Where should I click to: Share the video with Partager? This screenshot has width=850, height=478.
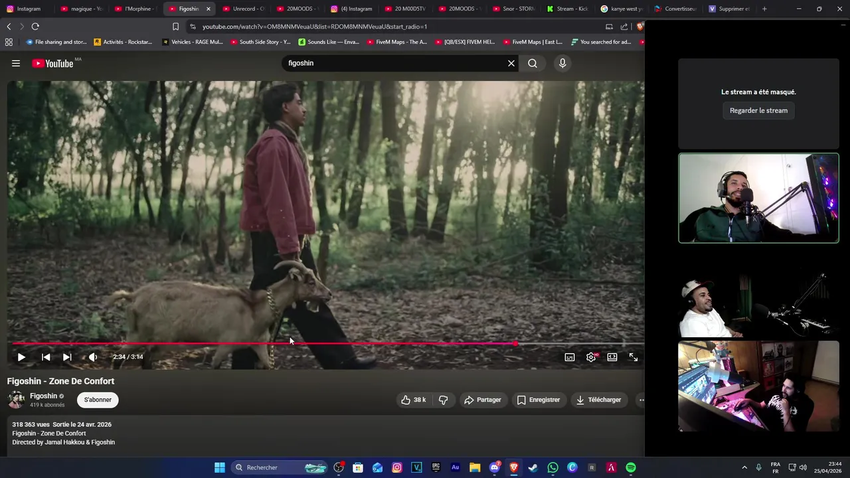point(483,400)
